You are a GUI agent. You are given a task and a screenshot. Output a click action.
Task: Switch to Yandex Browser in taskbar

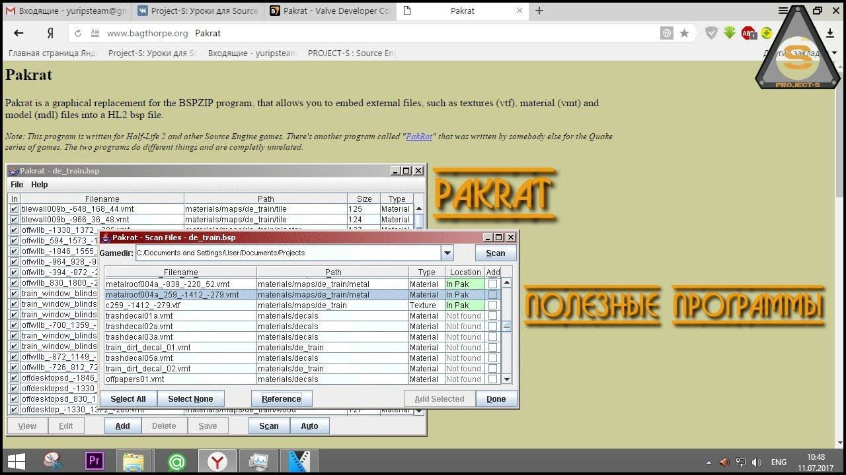click(x=217, y=462)
